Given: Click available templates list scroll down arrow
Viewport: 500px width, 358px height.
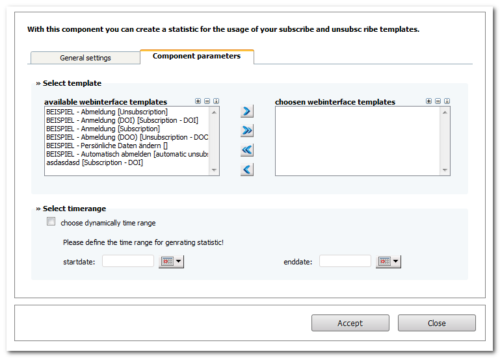Looking at the screenshot, I should pyautogui.click(x=214, y=170).
